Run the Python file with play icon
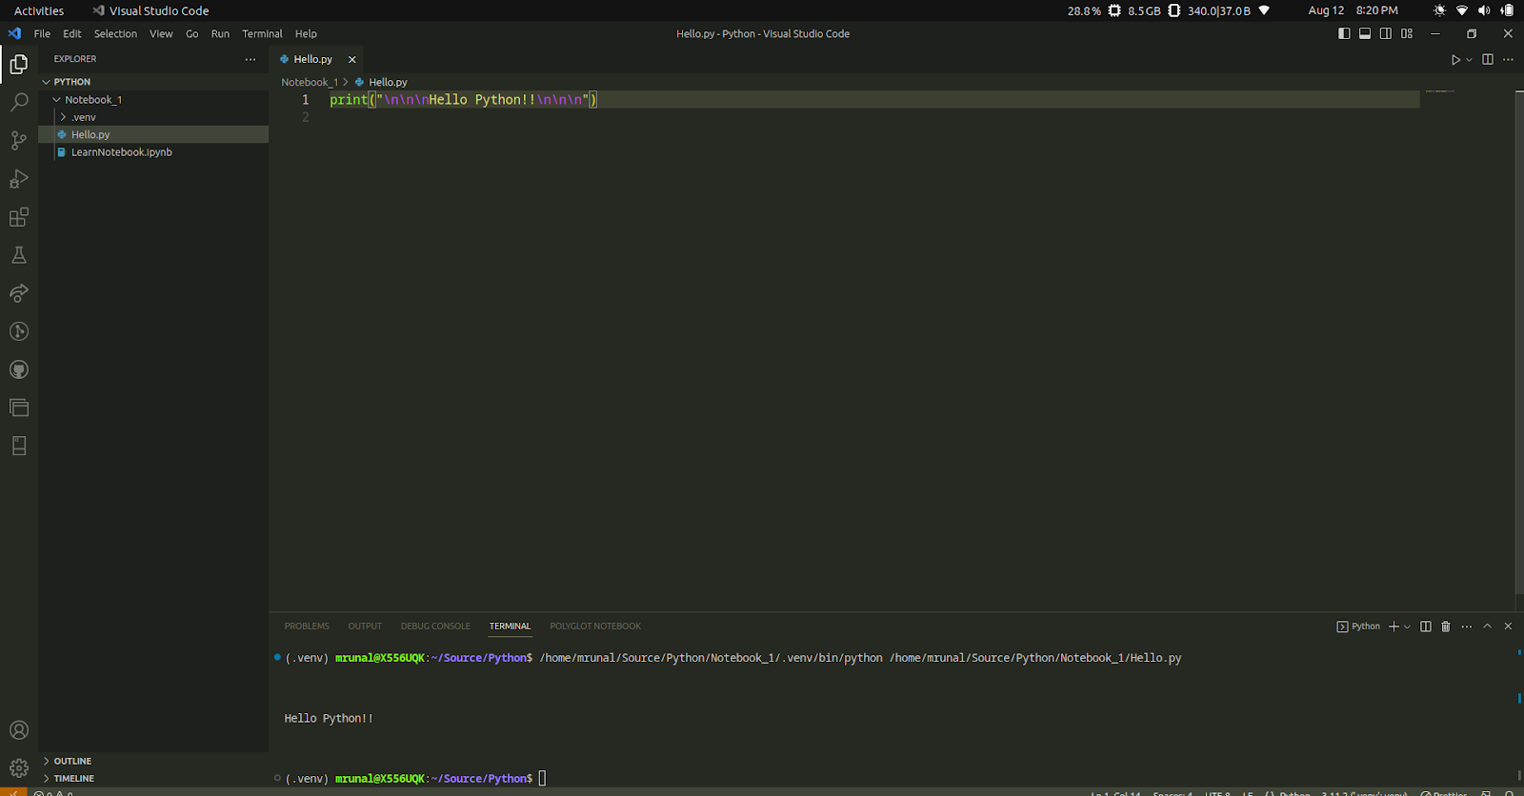This screenshot has height=796, width=1524. point(1455,59)
